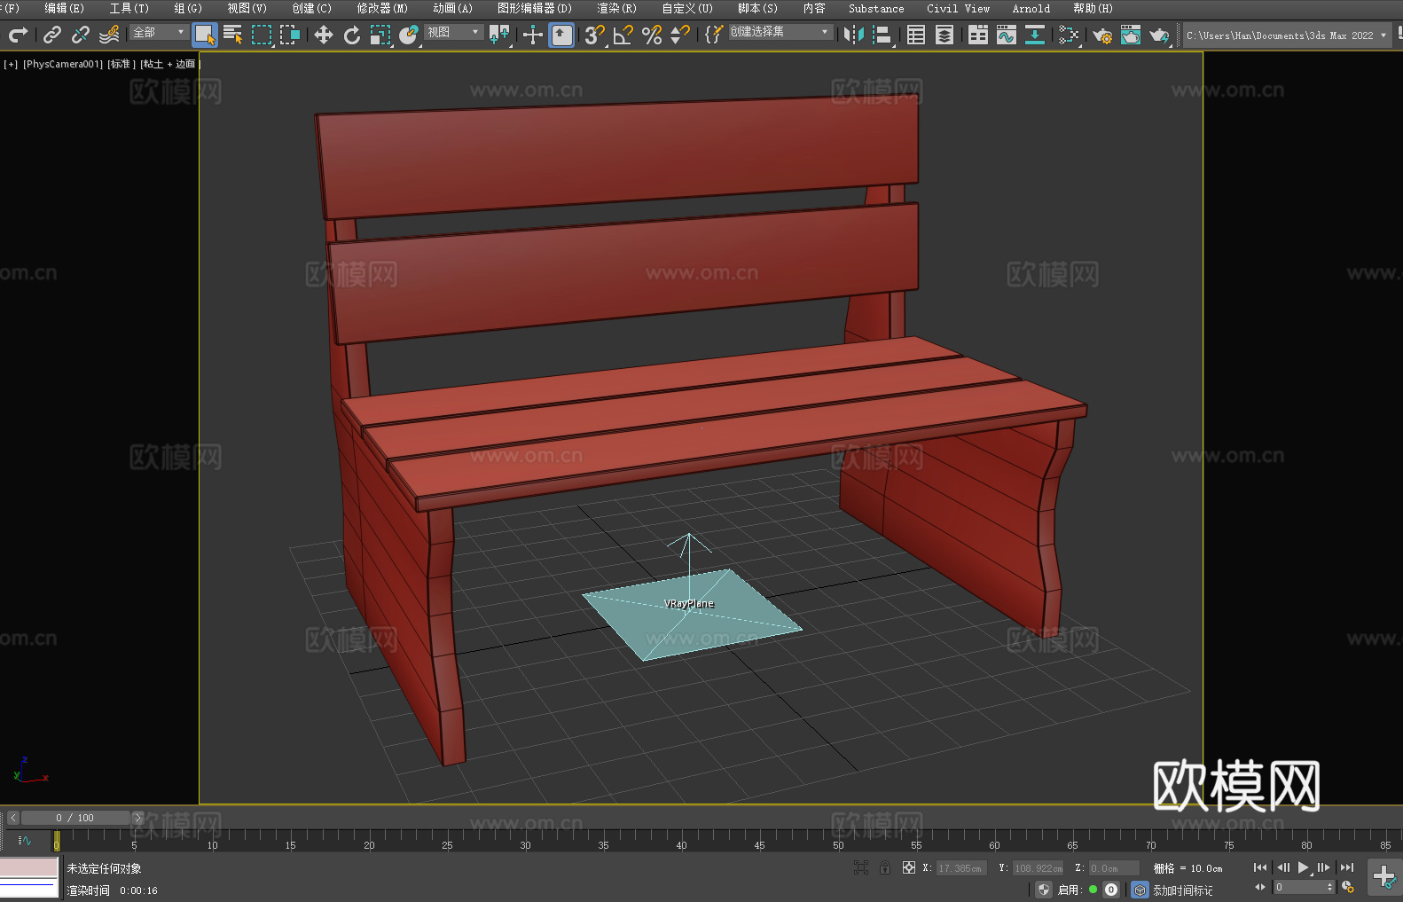Click the 粘土 + 边面 viewport label
1403x902 pixels.
pyautogui.click(x=169, y=64)
